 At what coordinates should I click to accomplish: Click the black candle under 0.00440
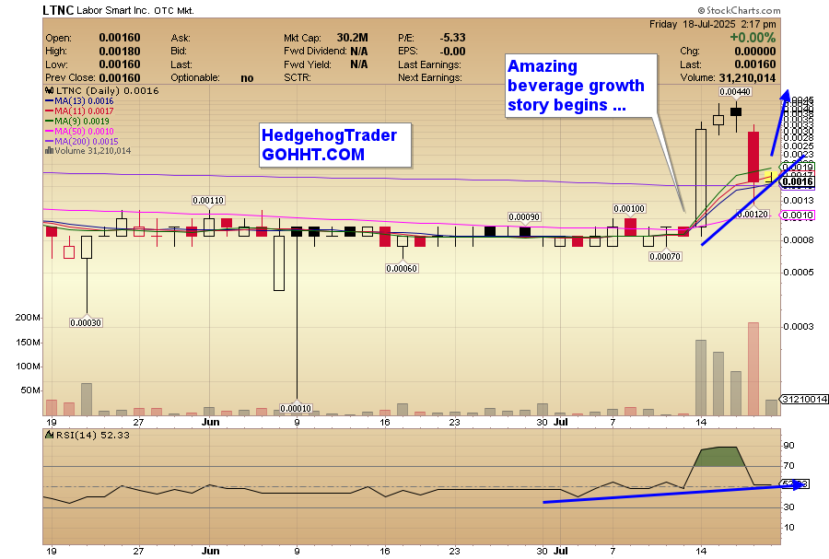pyautogui.click(x=736, y=111)
